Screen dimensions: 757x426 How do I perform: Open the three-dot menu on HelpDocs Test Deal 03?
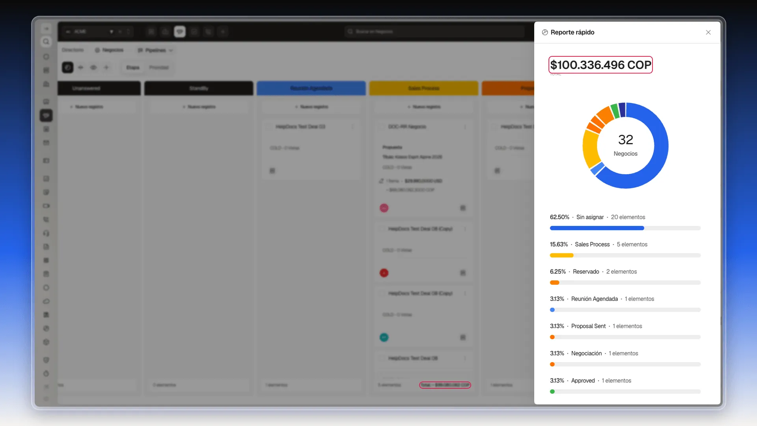[x=352, y=127]
